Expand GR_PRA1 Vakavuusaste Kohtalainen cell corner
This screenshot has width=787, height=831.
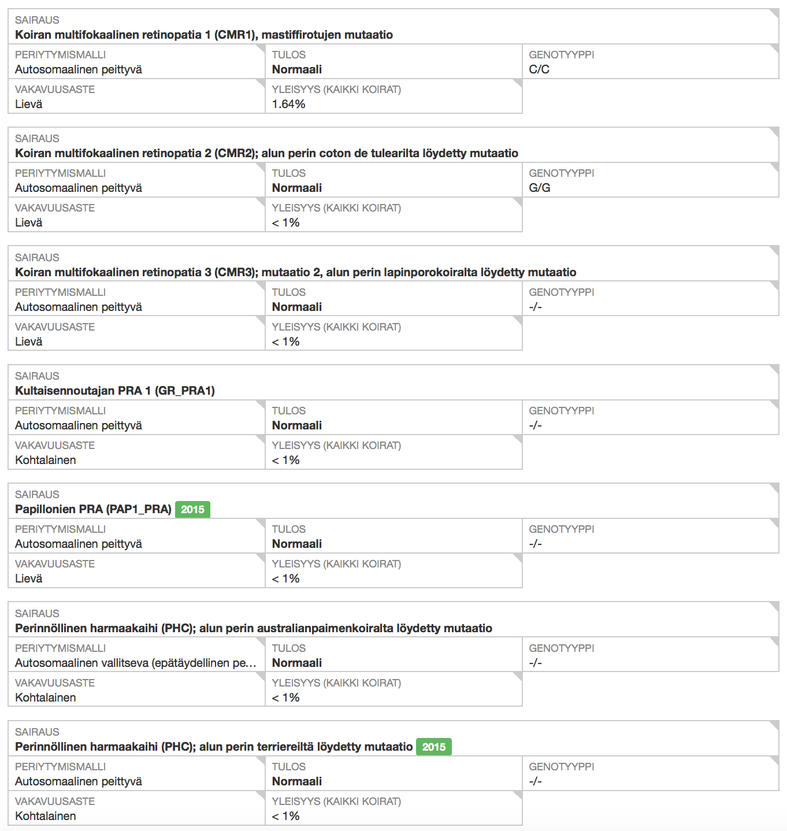pyautogui.click(x=261, y=440)
